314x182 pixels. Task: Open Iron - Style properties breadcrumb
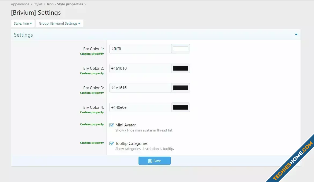[x=65, y=4]
